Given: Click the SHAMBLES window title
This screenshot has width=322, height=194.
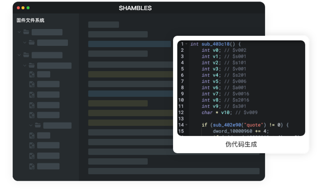Looking at the screenshot, I should tap(135, 8).
